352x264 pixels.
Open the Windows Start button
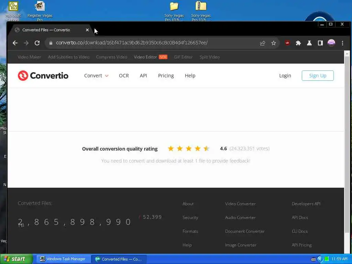pyautogui.click(x=16, y=259)
